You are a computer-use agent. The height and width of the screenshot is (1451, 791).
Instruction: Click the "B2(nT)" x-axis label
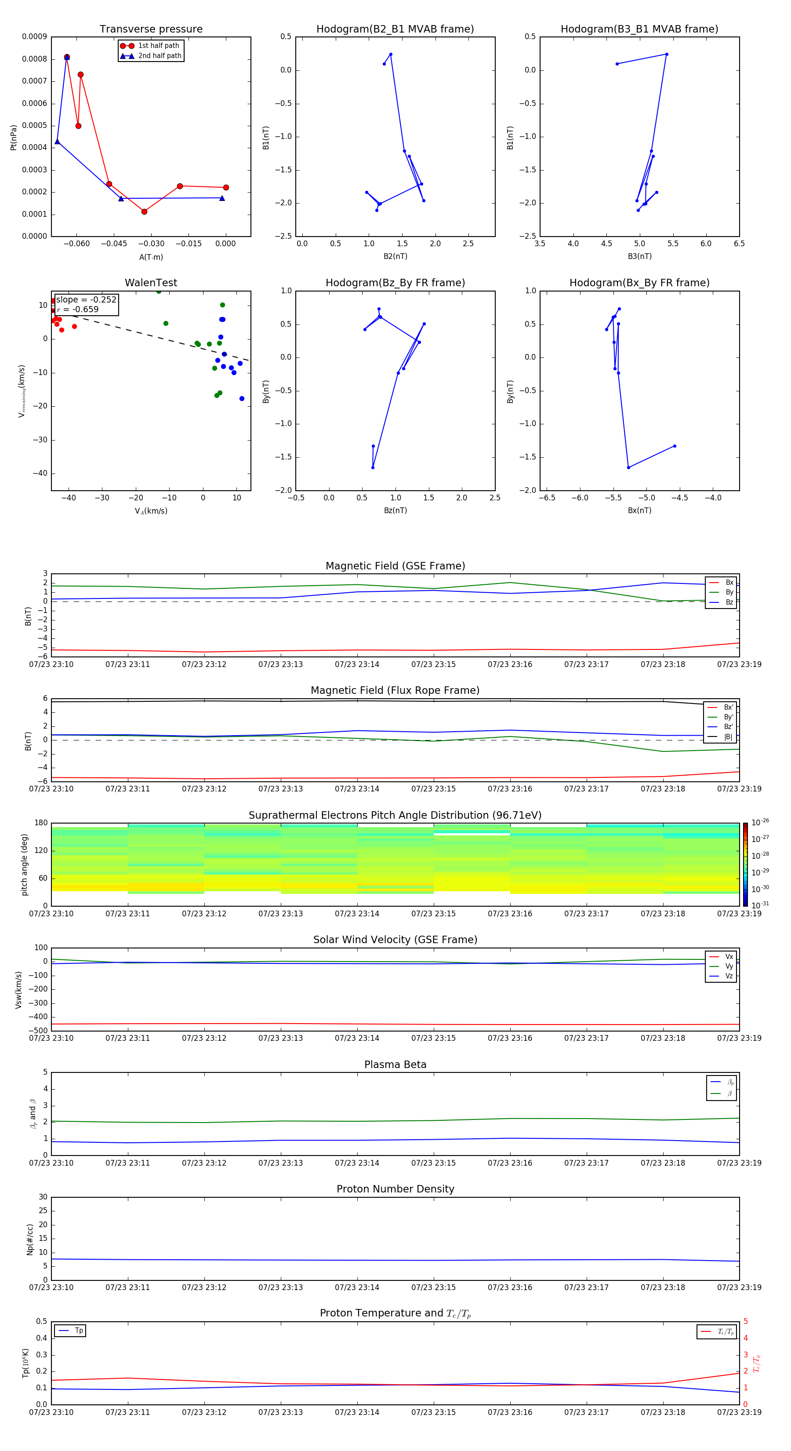395,256
